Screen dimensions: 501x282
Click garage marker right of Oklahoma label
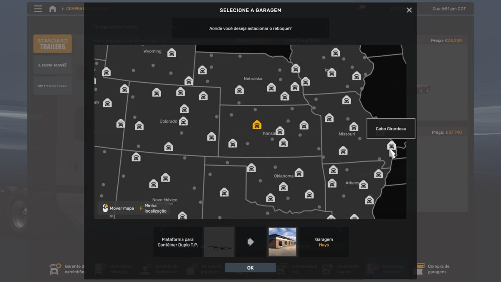[x=299, y=173]
